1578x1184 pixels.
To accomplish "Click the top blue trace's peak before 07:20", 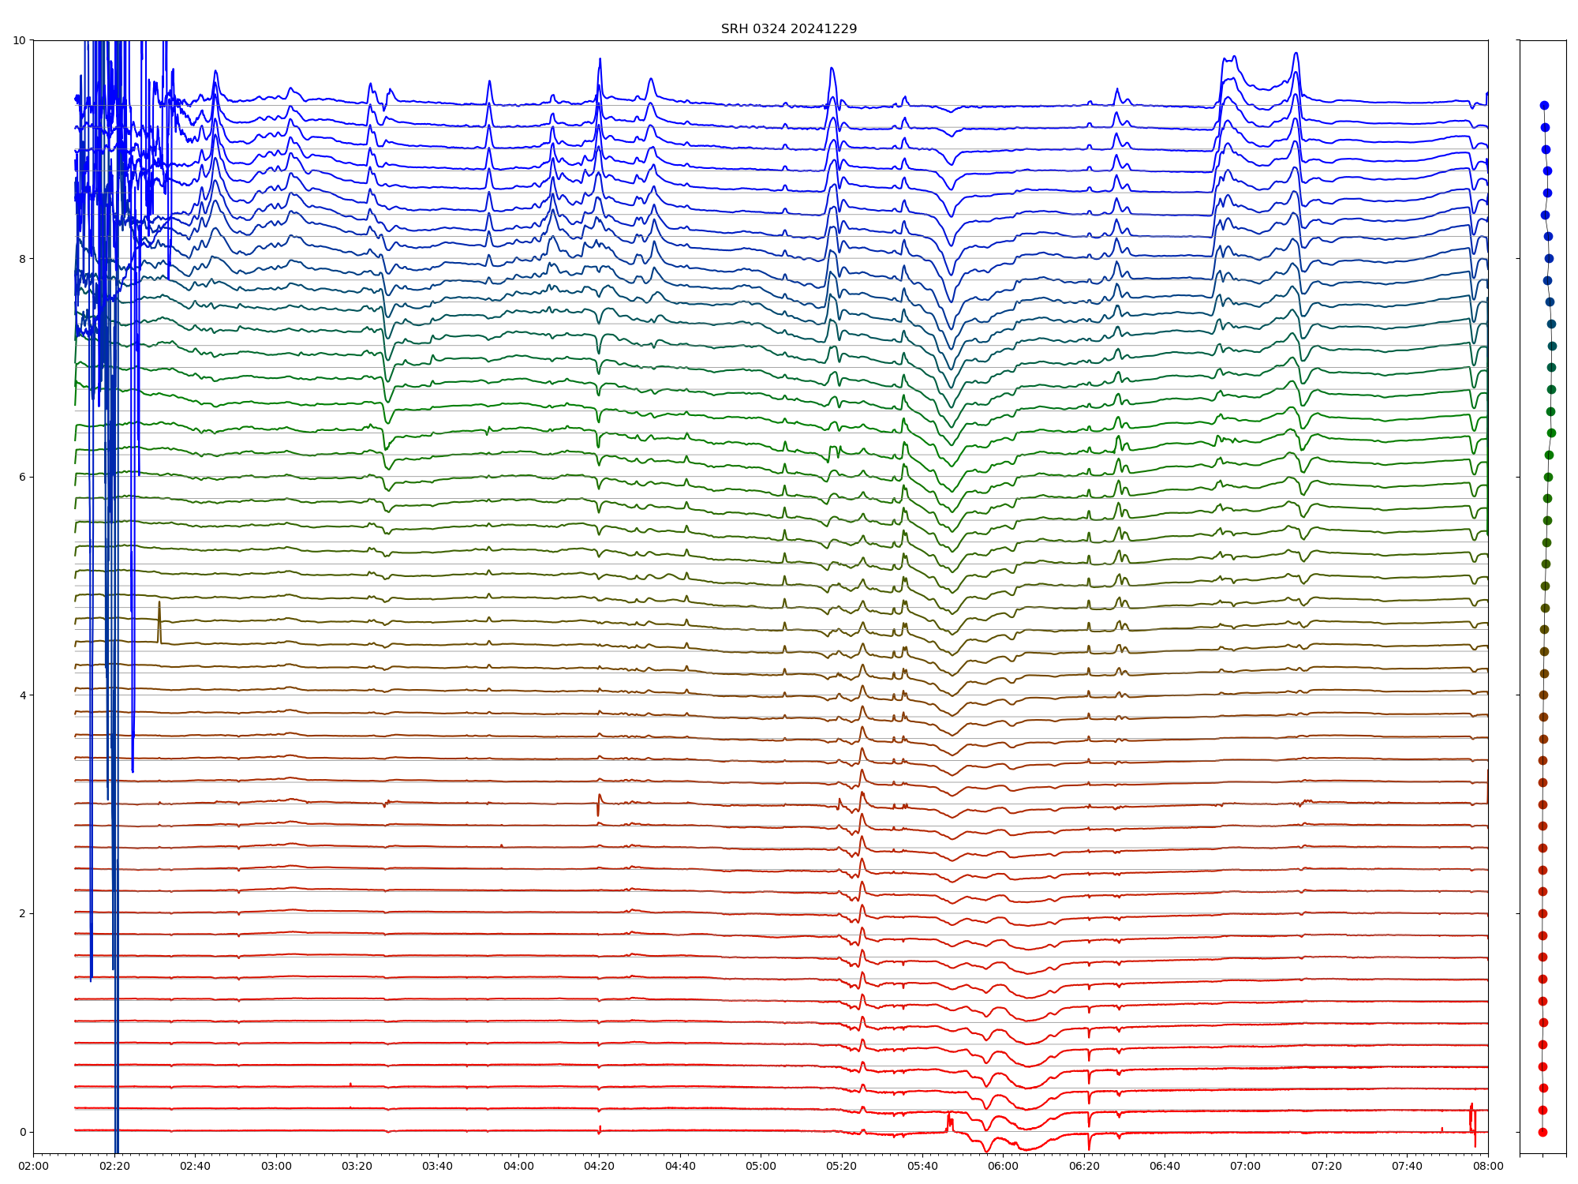I will coord(1296,54).
